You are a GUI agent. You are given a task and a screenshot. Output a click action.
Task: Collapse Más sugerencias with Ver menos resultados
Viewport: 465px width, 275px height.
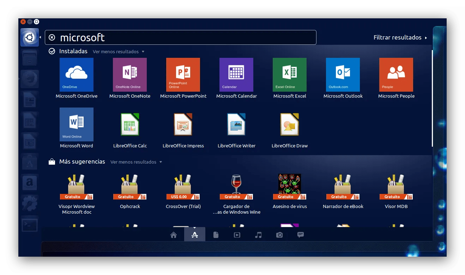(136, 162)
